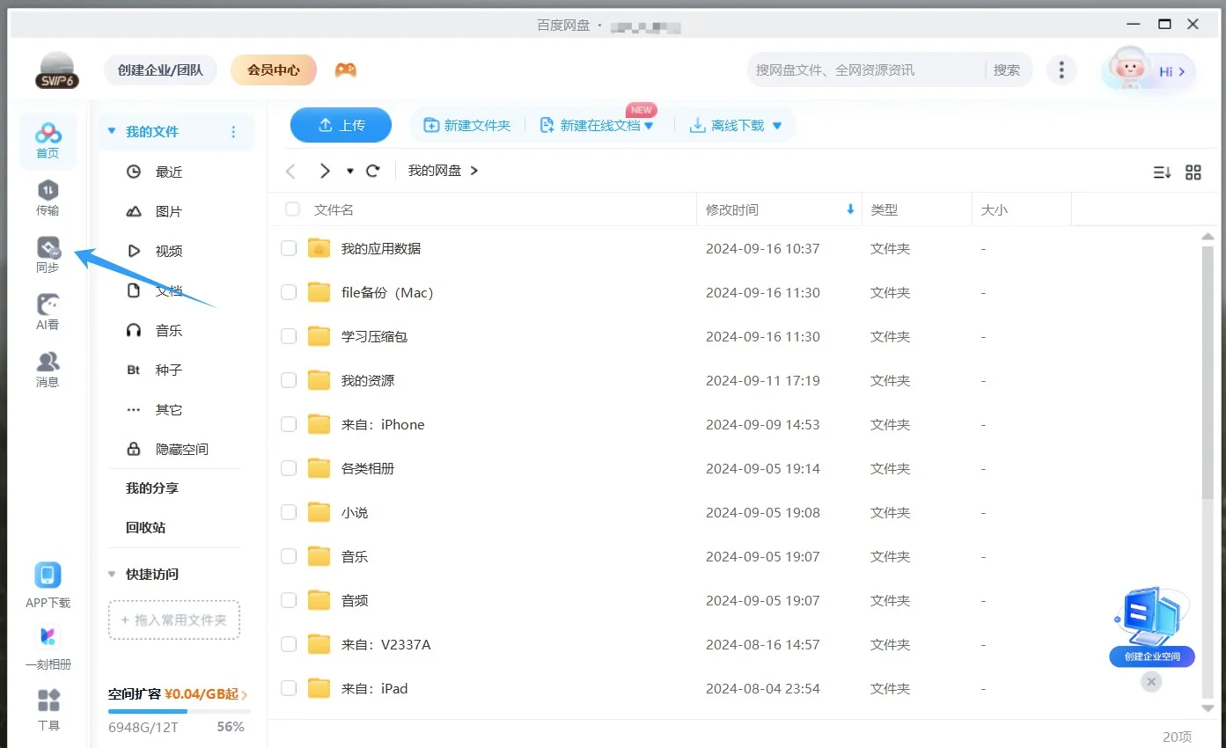Click the blue 上传 upload button
This screenshot has height=748, width=1226.
pyautogui.click(x=341, y=125)
